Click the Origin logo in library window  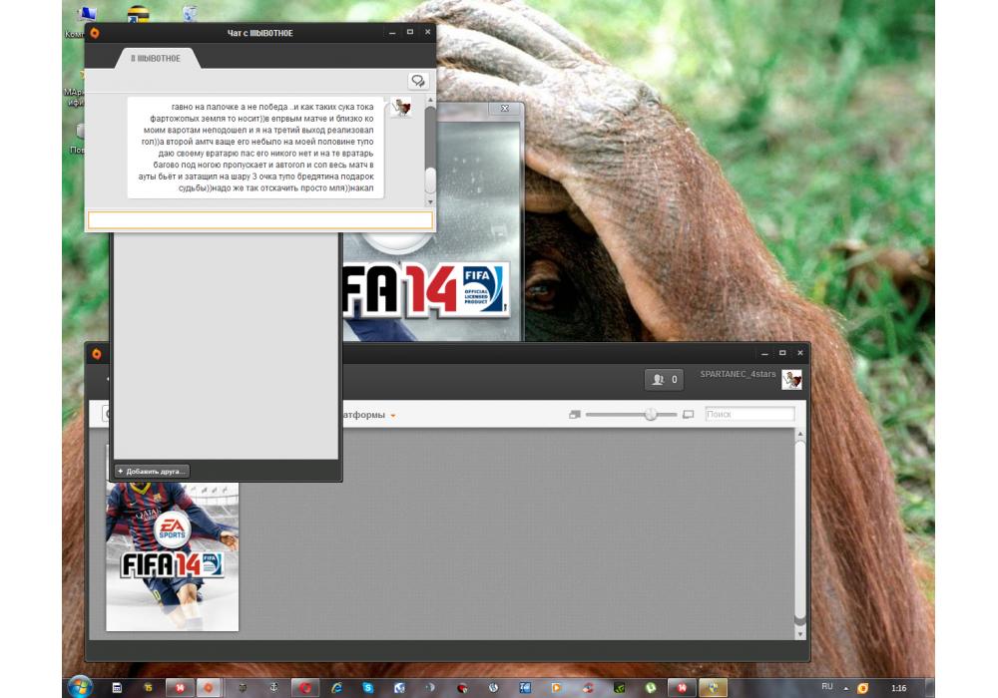point(96,353)
